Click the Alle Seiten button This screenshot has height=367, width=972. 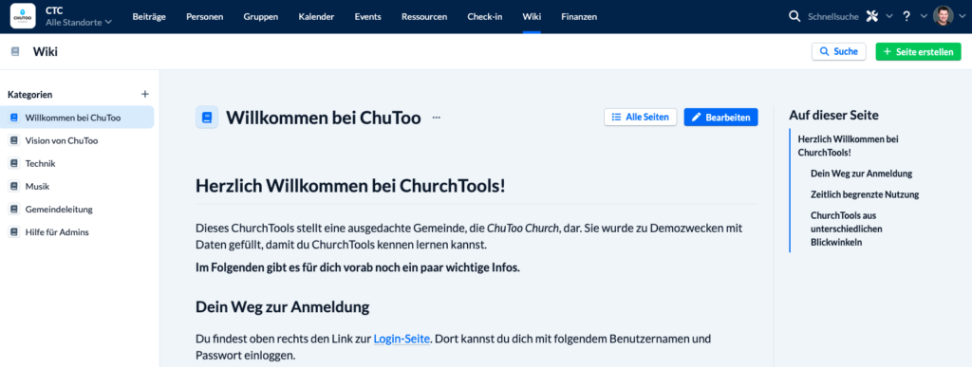click(640, 117)
